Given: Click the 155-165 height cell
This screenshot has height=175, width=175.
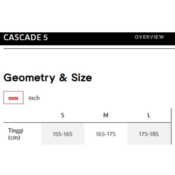Looking at the screenshot, I should (62, 134).
